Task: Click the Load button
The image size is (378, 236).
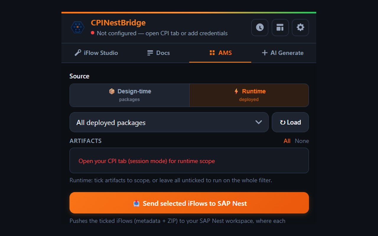Action: (x=290, y=122)
